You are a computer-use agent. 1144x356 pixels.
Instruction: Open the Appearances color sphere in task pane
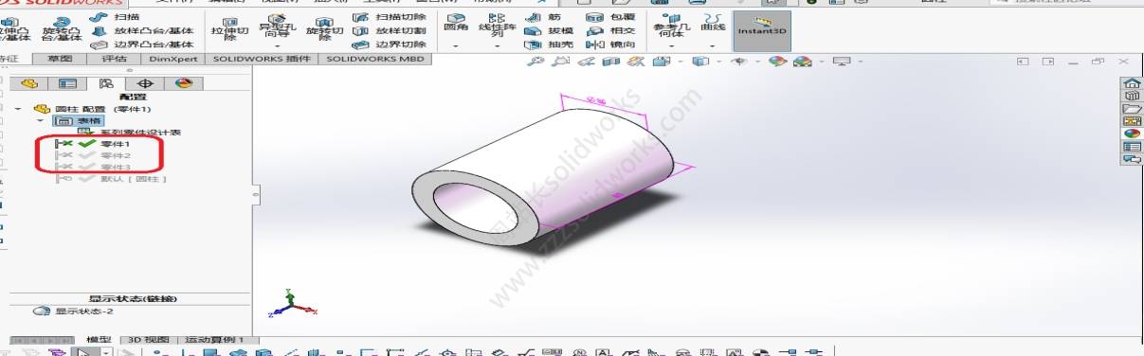[1132, 133]
